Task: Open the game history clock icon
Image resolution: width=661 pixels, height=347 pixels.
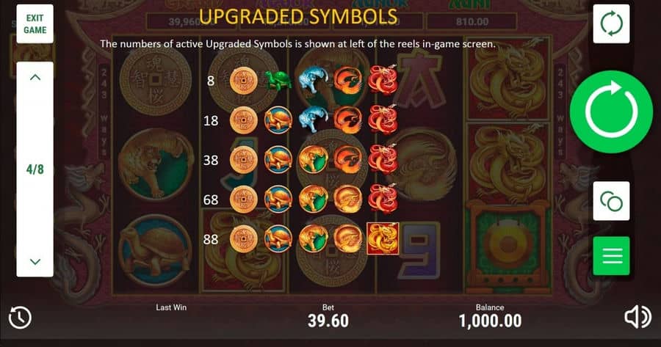Action: (x=20, y=317)
